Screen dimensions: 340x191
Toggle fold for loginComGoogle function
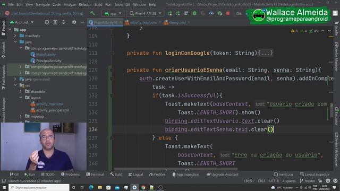click(112, 53)
